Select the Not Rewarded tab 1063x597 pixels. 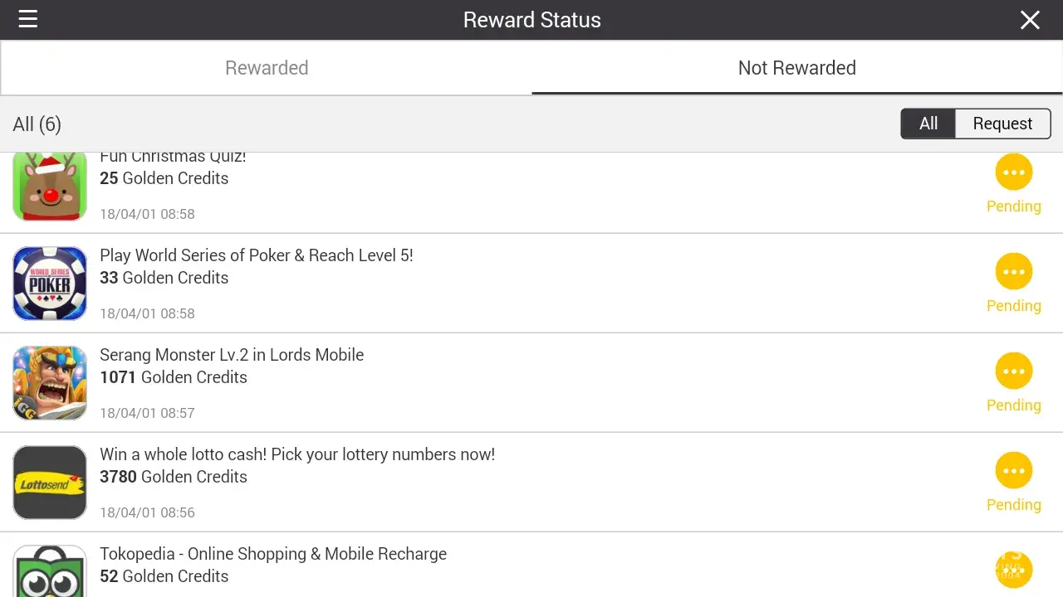click(x=796, y=68)
